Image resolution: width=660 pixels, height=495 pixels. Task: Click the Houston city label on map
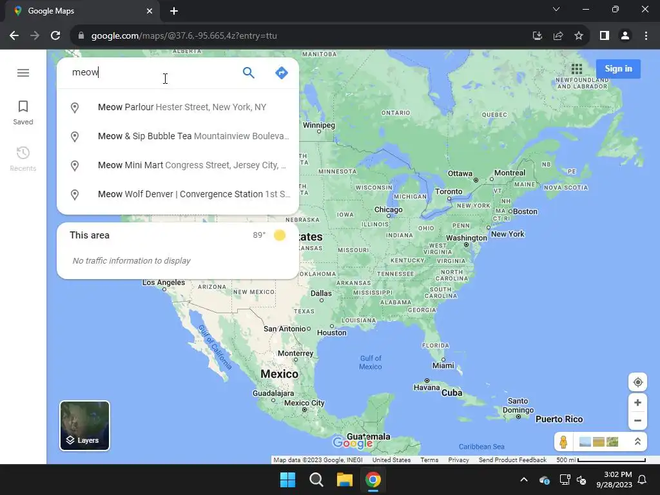(332, 333)
